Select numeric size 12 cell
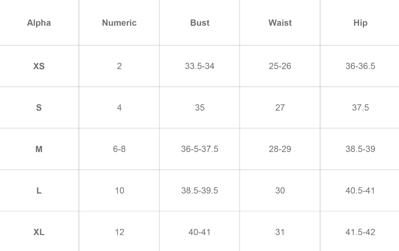Viewport: 399px width, 251px height. pos(119,232)
